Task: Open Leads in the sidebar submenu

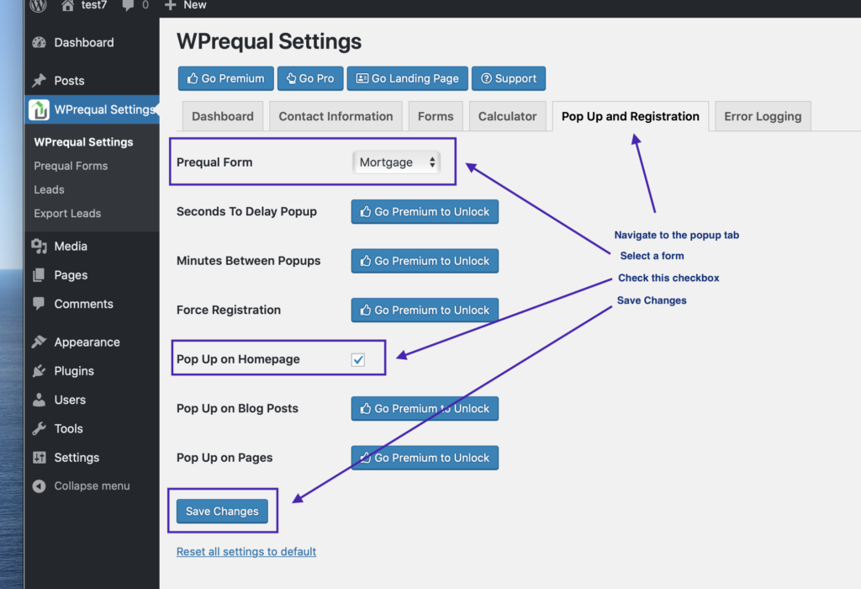Action: tap(49, 189)
